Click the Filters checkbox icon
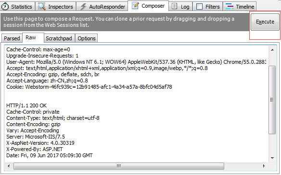 coord(199,7)
